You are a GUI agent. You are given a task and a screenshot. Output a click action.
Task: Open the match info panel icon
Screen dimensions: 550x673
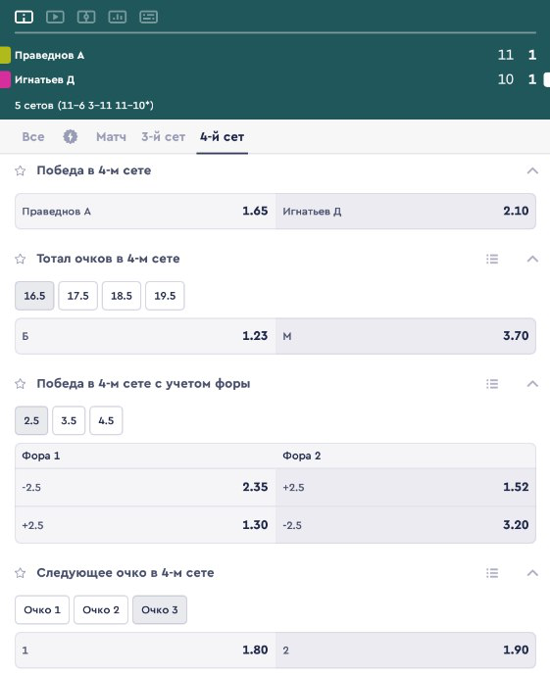(x=24, y=17)
